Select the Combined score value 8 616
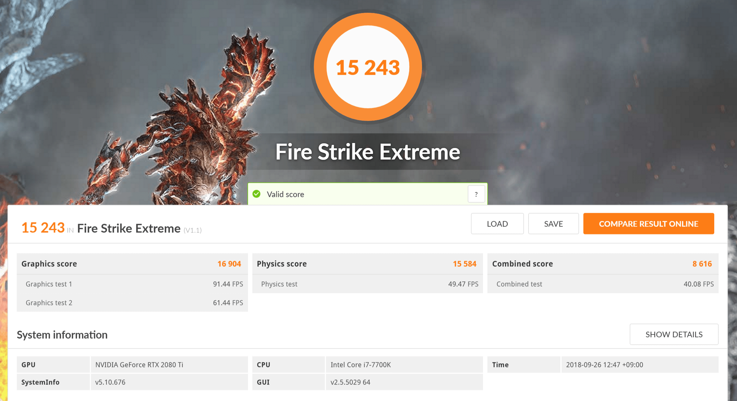The width and height of the screenshot is (737, 401). pyautogui.click(x=702, y=264)
